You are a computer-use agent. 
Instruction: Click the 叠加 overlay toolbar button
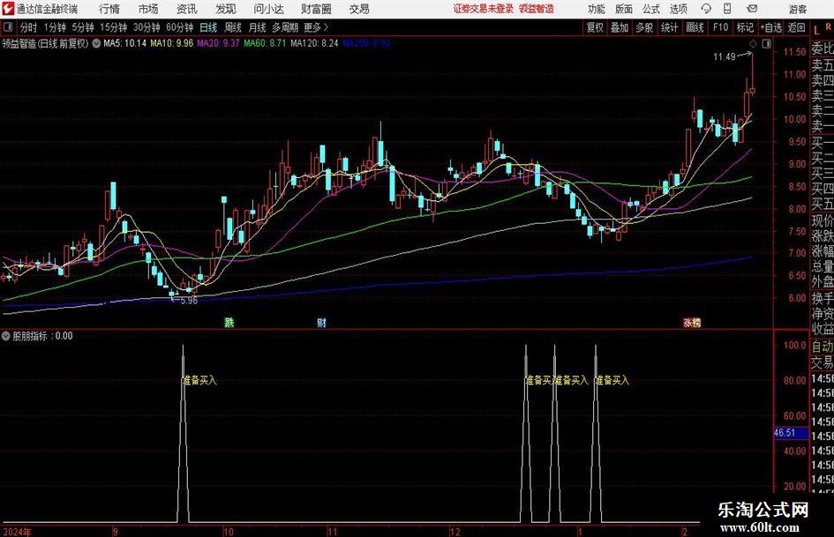(620, 27)
